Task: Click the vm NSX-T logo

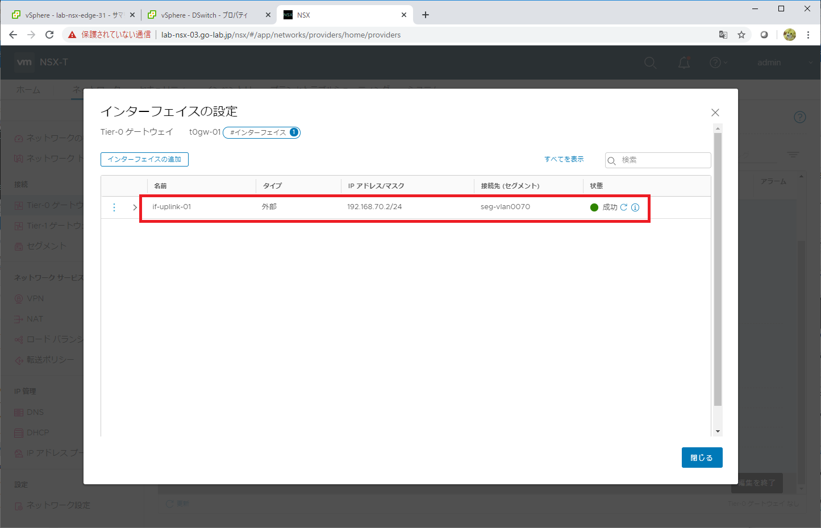Action: 41,62
